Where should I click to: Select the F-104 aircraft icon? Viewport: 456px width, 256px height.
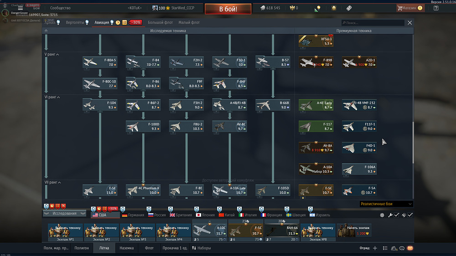(x=100, y=105)
